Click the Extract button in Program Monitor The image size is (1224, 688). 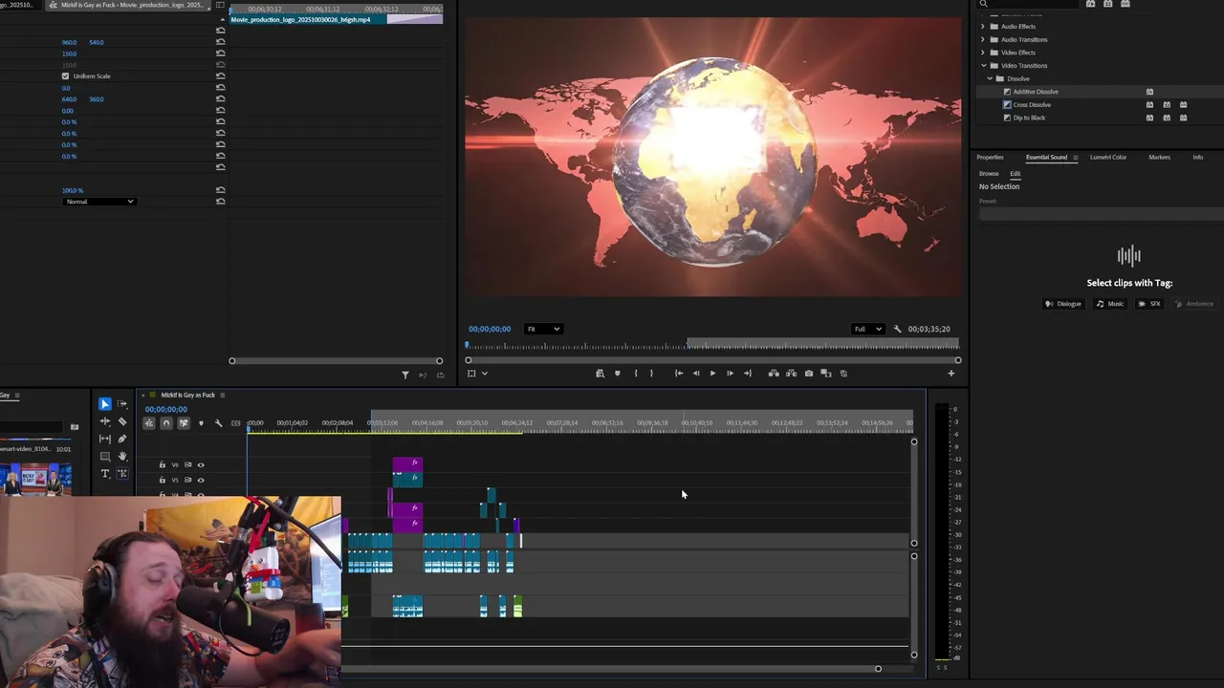pyautogui.click(x=791, y=374)
